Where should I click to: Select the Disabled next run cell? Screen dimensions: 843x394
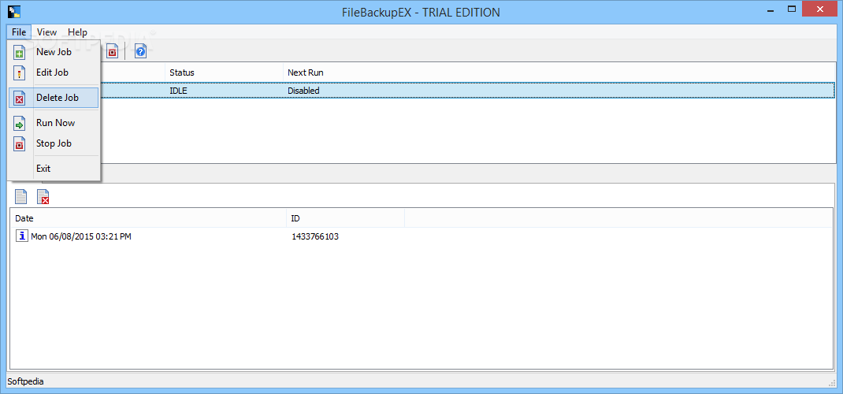(x=303, y=91)
